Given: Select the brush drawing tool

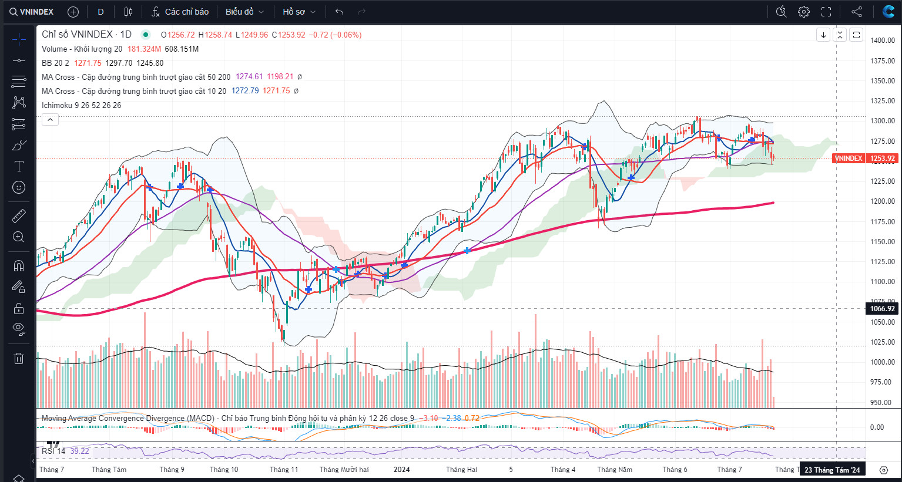Looking at the screenshot, I should tap(19, 145).
